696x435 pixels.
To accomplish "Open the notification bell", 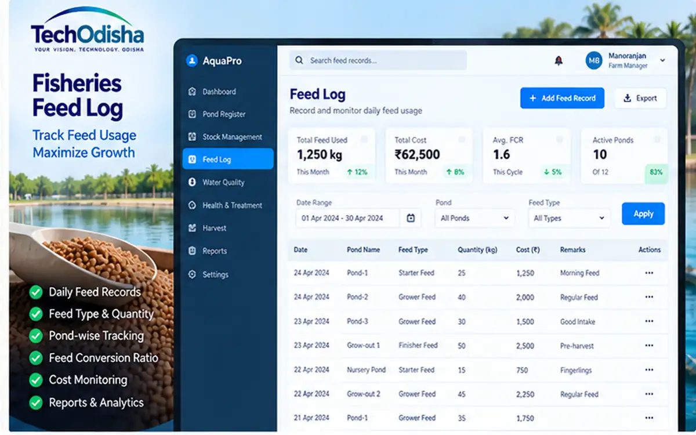I will pos(559,60).
